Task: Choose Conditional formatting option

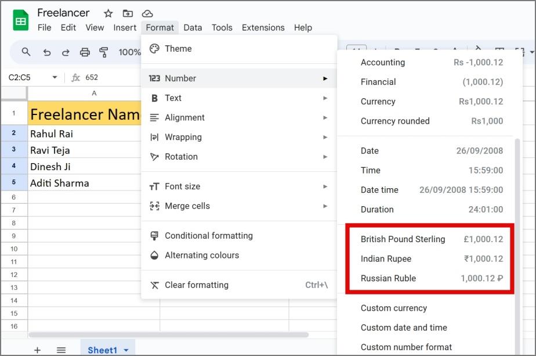Action: click(x=239, y=236)
